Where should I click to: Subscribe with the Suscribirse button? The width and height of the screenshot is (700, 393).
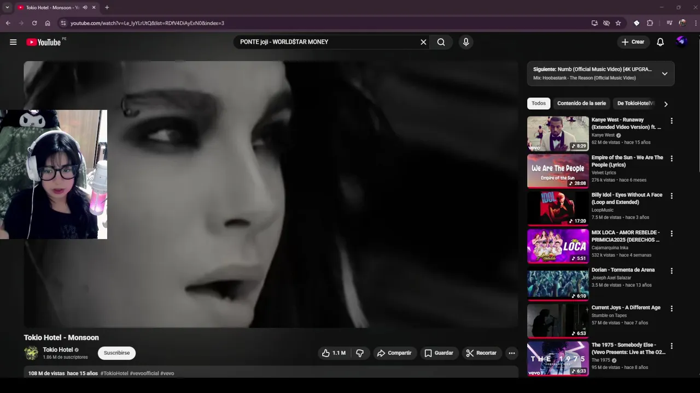tap(117, 353)
